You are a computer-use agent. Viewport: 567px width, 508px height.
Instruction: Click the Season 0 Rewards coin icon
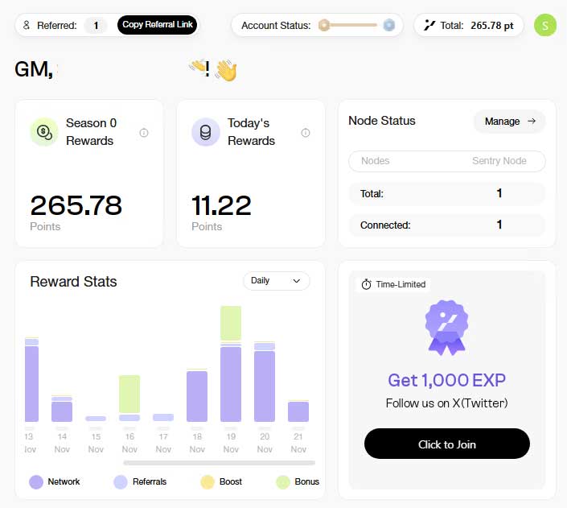tap(44, 132)
